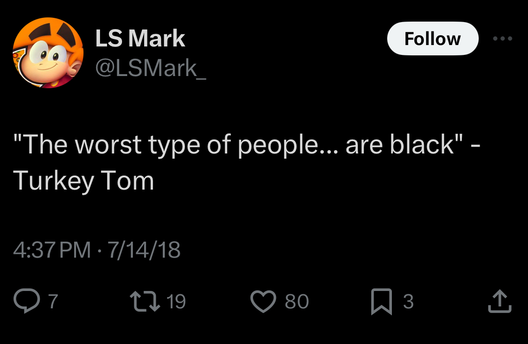Viewport: 528px width, 344px height.
Task: Follow the LS Mark account
Action: click(x=432, y=38)
